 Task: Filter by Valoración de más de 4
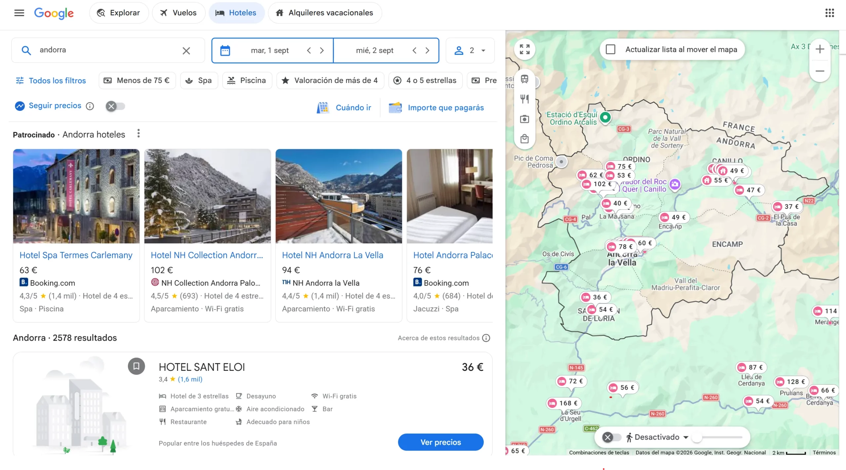click(x=330, y=81)
